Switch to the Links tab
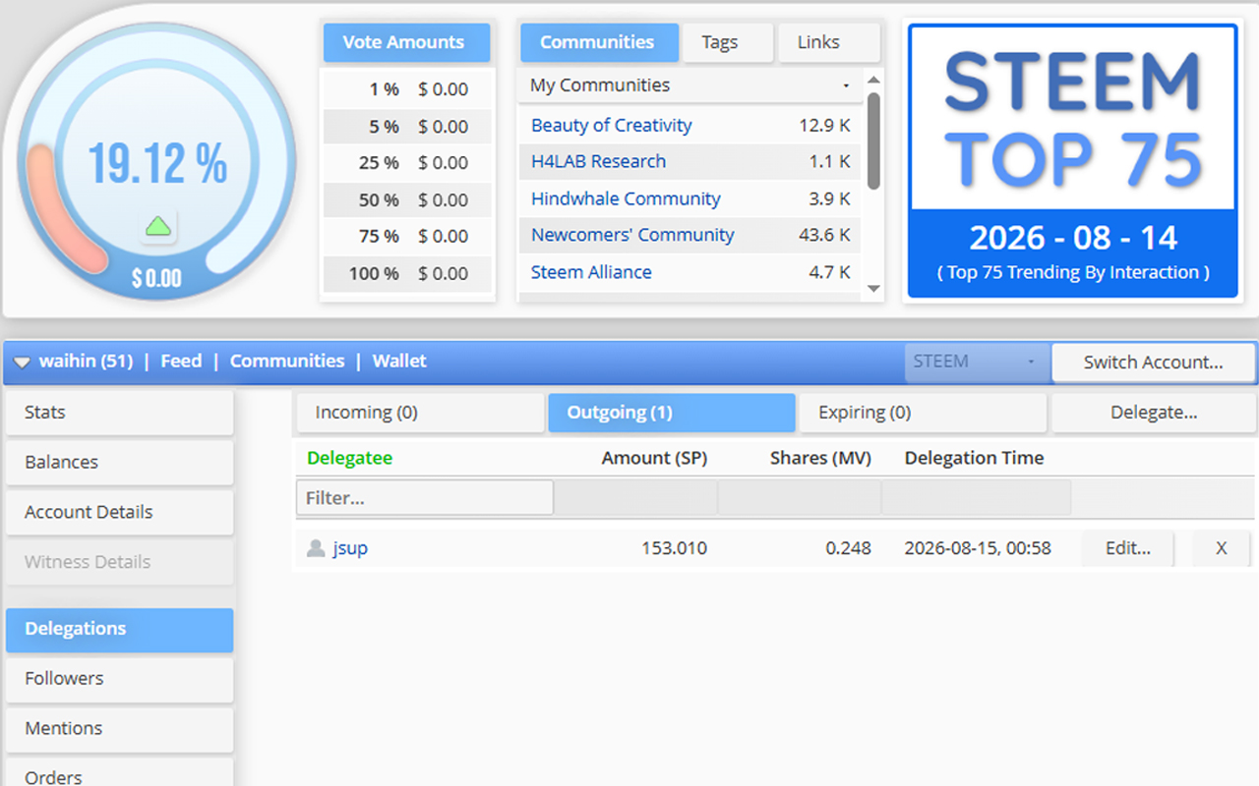 [x=828, y=42]
